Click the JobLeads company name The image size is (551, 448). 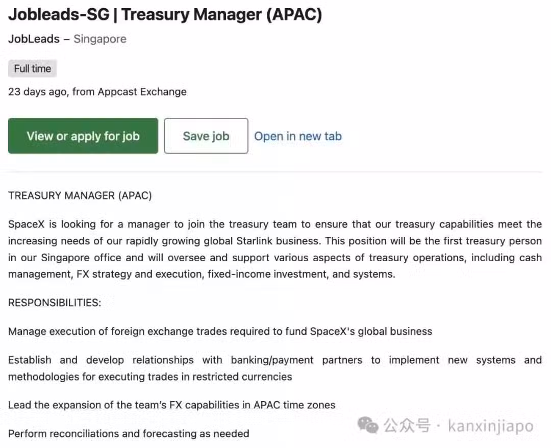pos(34,39)
